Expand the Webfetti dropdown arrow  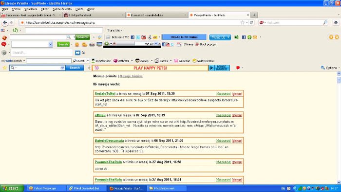132,61
